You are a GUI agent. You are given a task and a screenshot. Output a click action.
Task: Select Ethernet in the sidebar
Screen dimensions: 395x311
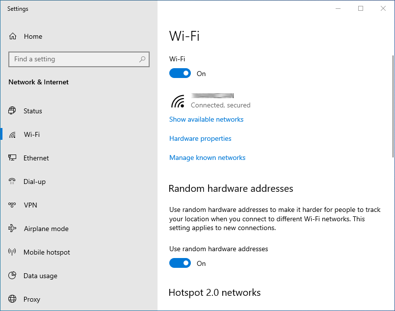point(36,158)
